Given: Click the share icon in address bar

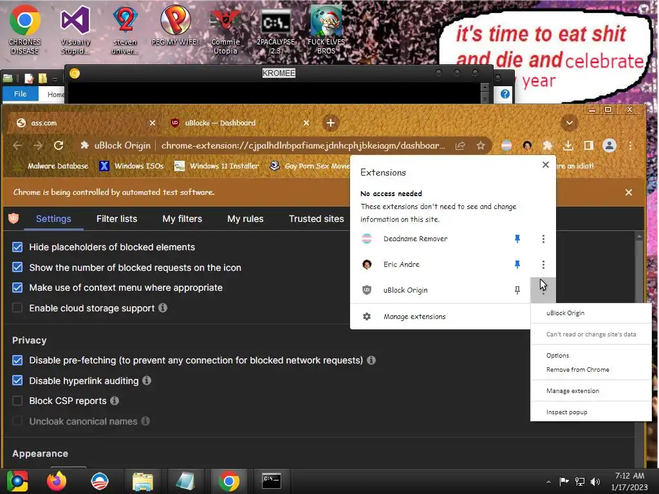Looking at the screenshot, I should tap(460, 145).
